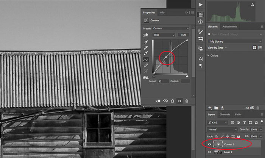Open the Character panel icon

coord(201,59)
